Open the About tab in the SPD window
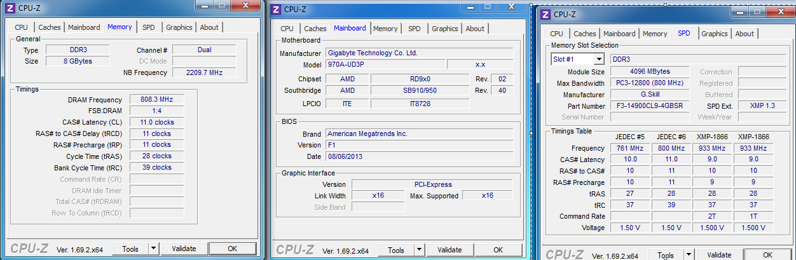The height and width of the screenshot is (260, 796). point(744,34)
